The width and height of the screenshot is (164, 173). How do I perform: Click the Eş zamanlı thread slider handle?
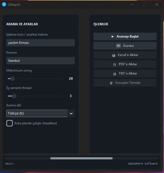click(14, 96)
